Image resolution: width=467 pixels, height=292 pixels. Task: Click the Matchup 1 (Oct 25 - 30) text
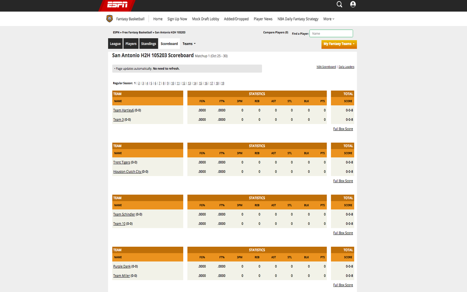(x=211, y=56)
